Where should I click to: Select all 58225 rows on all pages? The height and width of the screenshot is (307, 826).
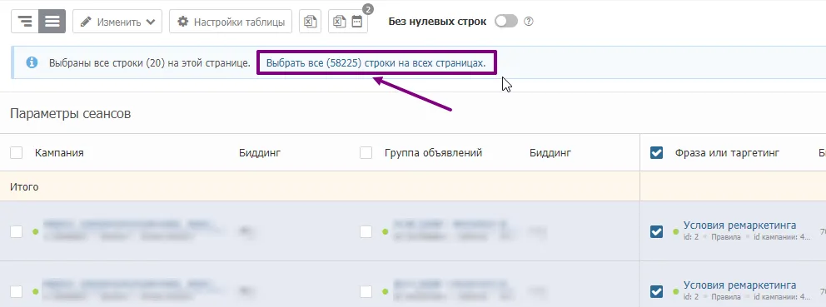click(x=376, y=63)
